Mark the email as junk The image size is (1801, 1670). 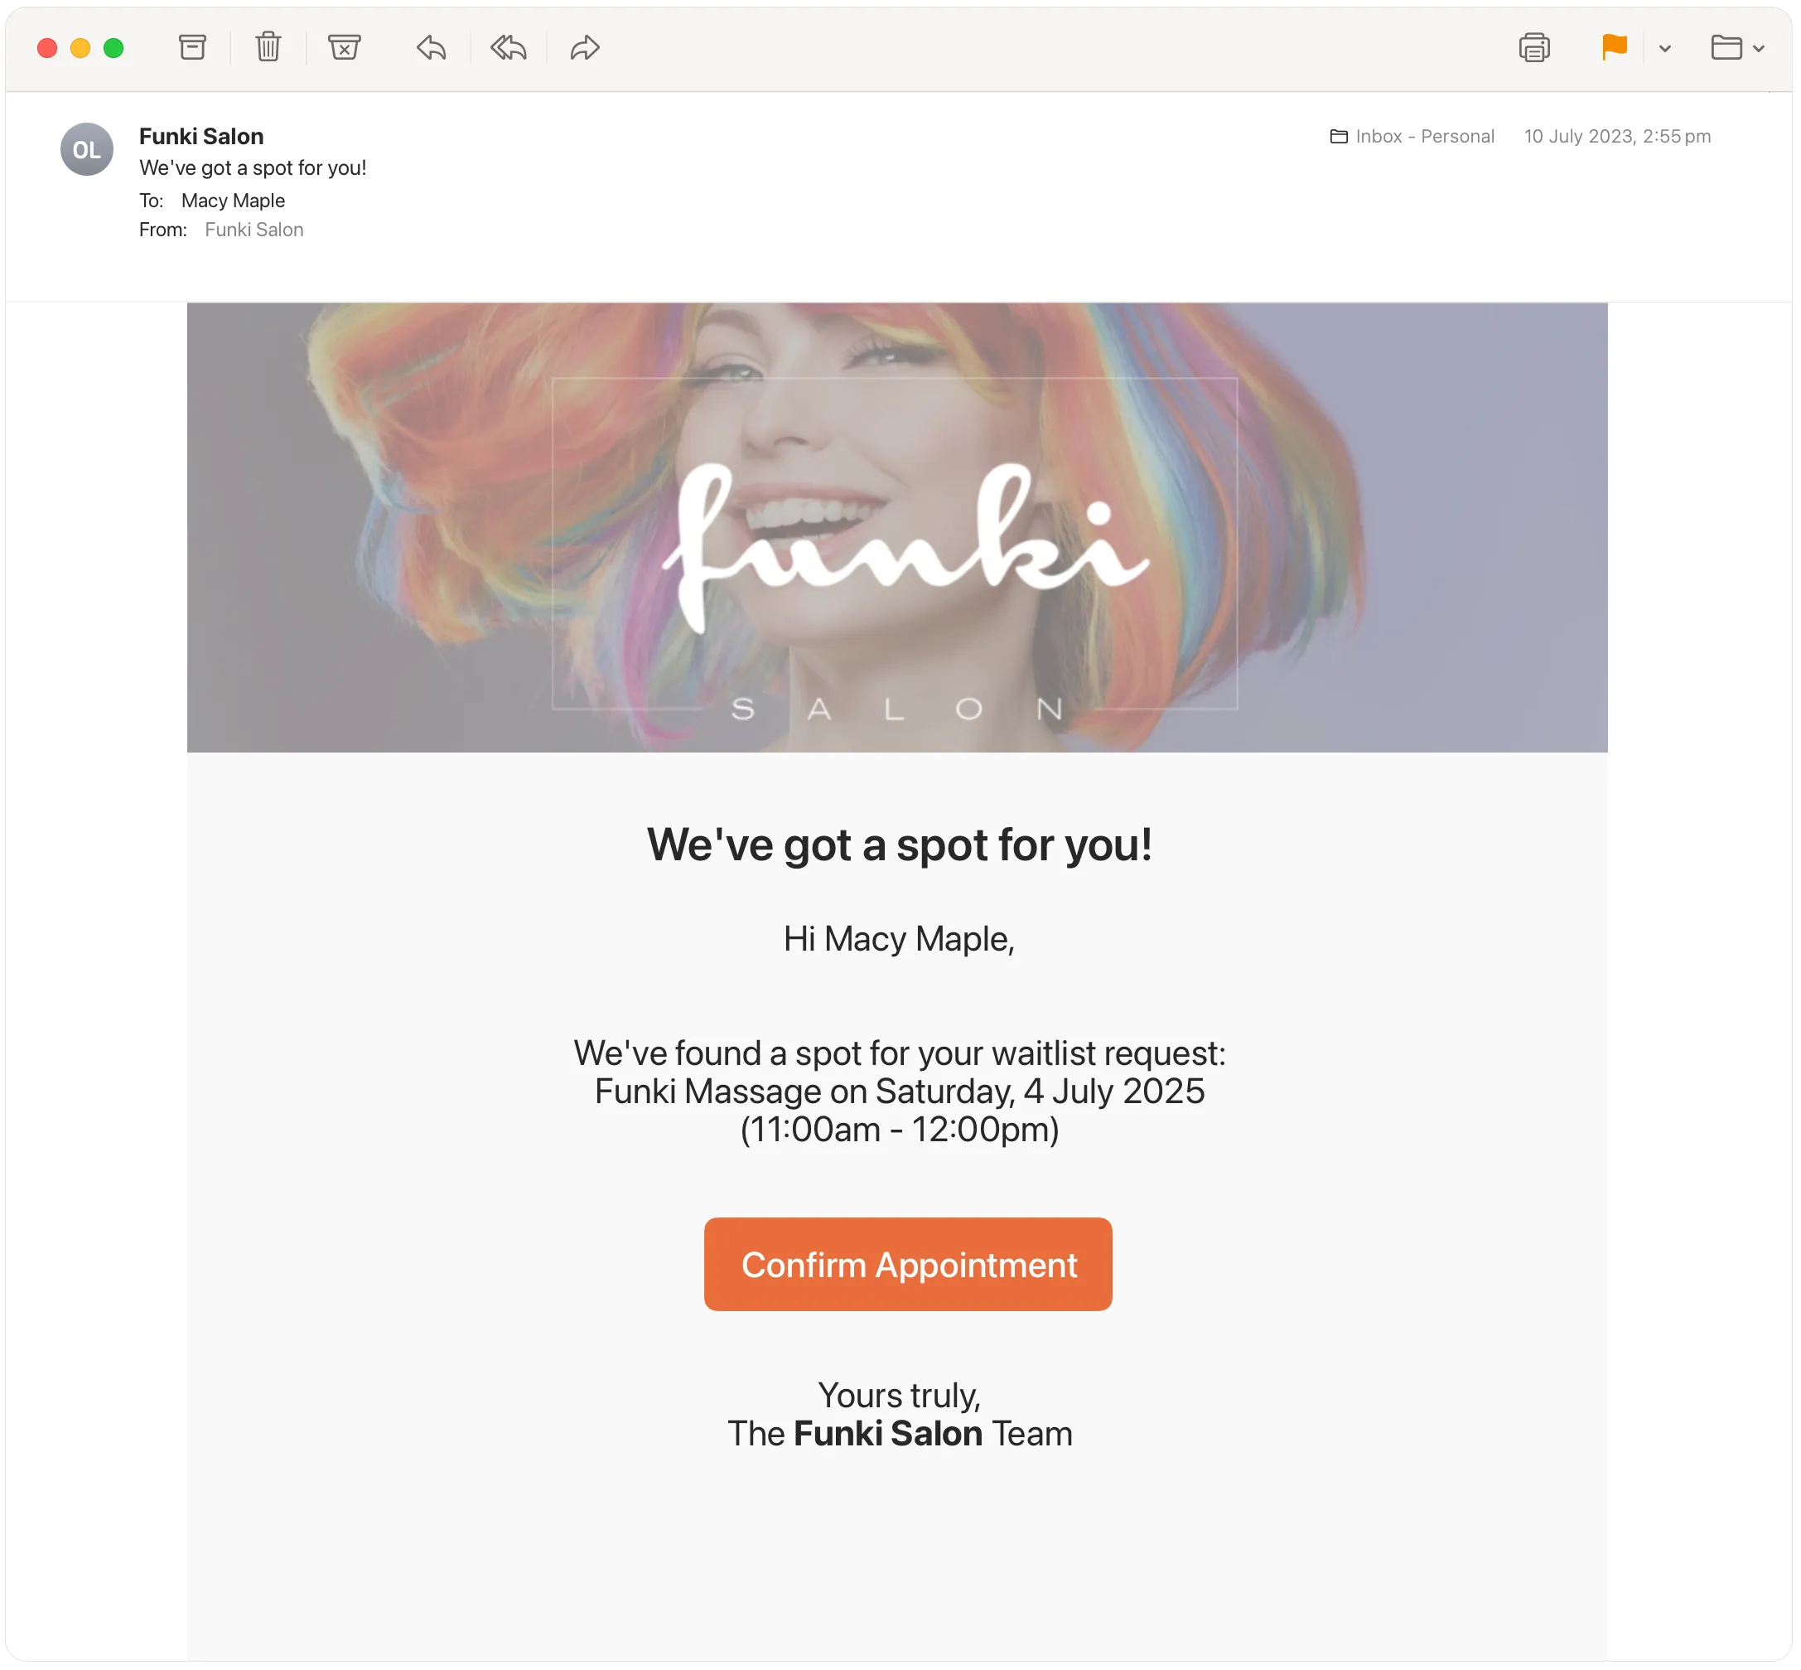(344, 47)
